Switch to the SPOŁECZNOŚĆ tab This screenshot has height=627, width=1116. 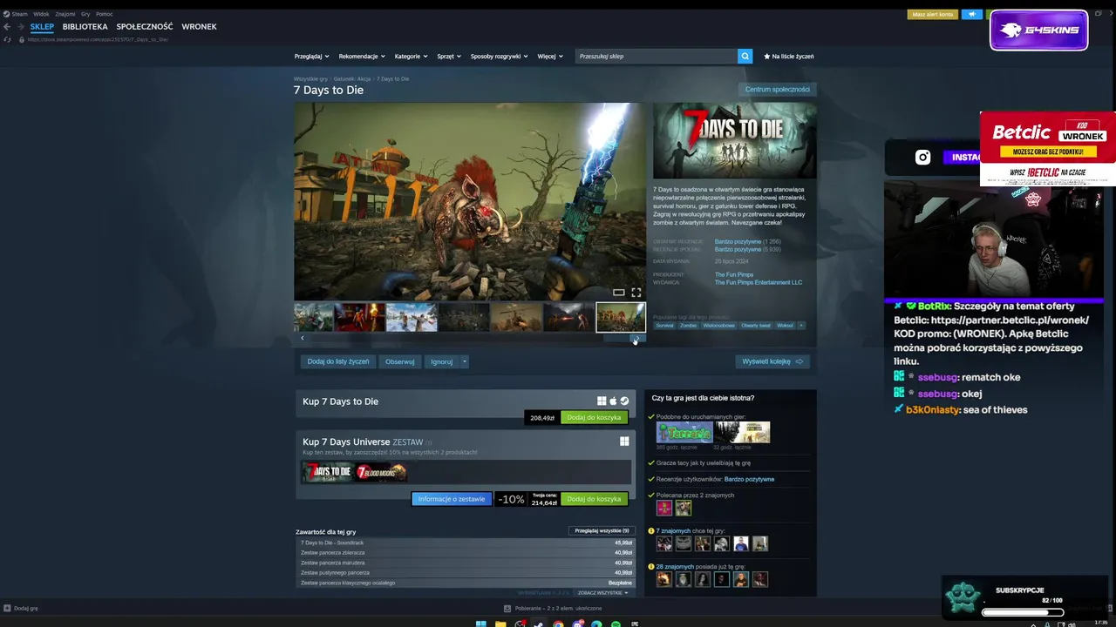145,27
